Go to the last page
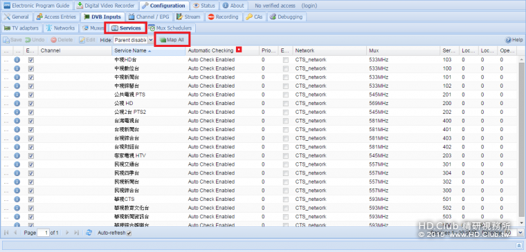The width and height of the screenshot is (526, 252). (x=77, y=233)
